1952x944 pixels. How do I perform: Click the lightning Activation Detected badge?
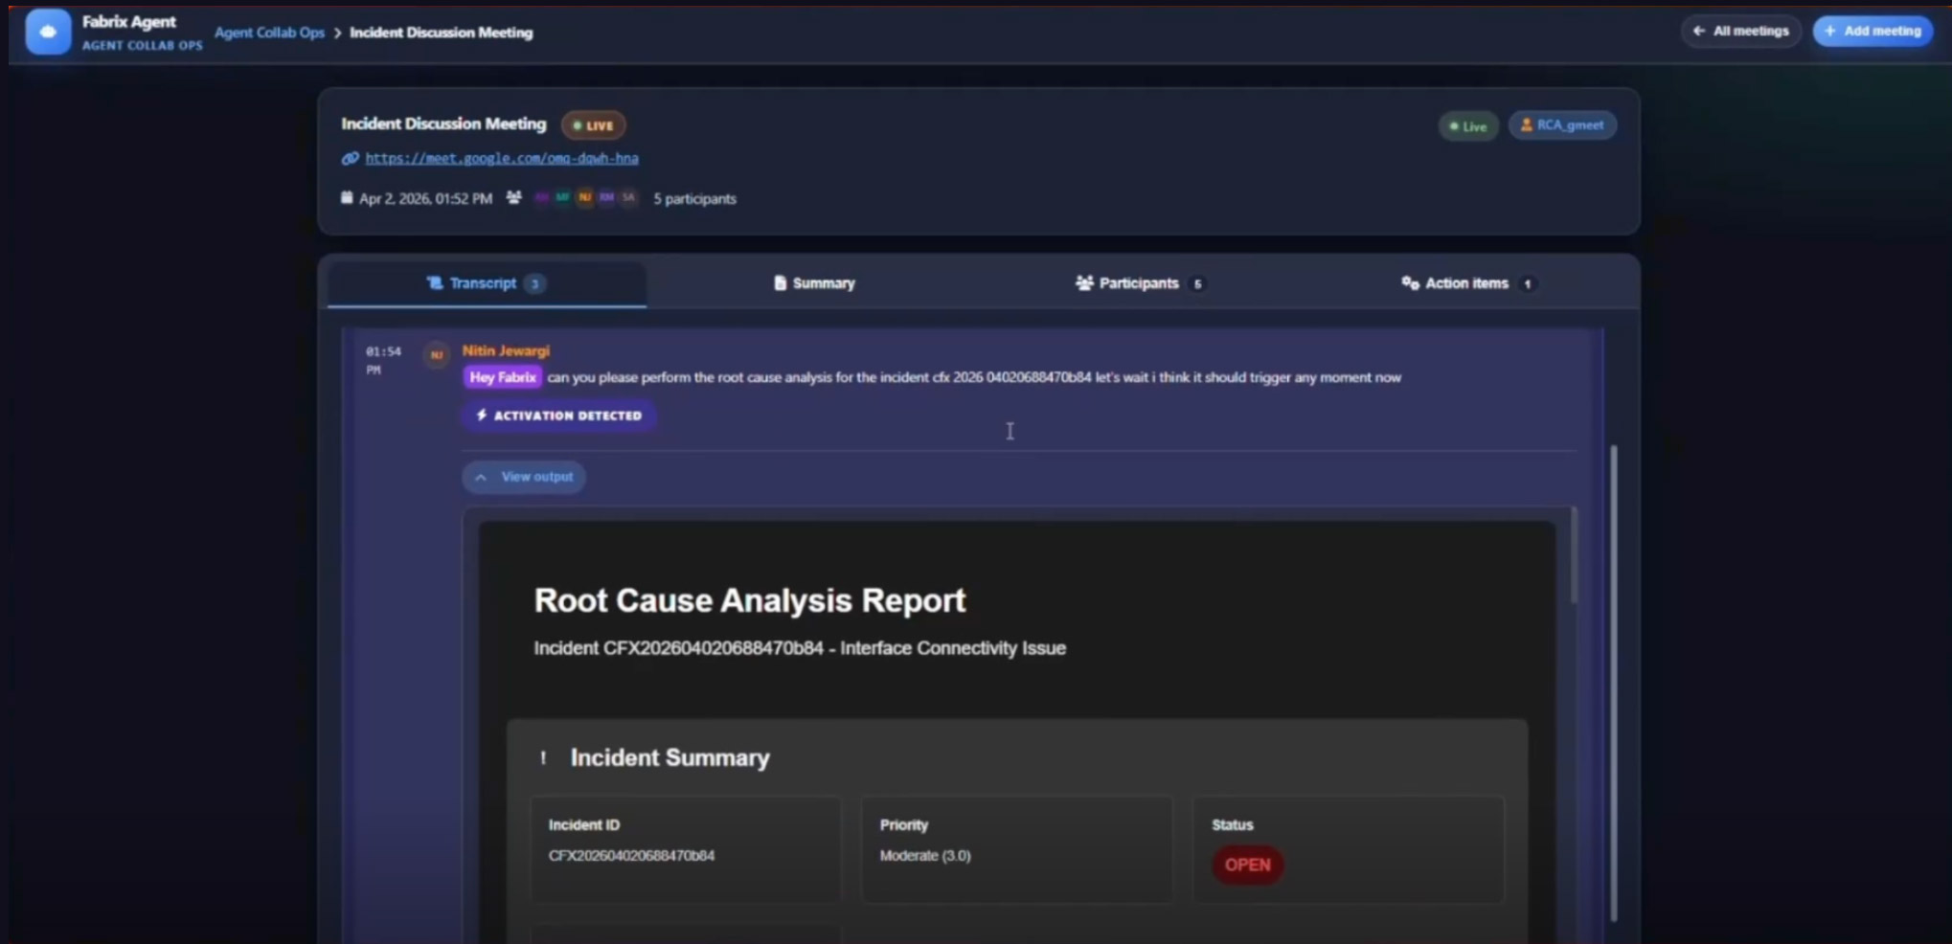tap(558, 416)
